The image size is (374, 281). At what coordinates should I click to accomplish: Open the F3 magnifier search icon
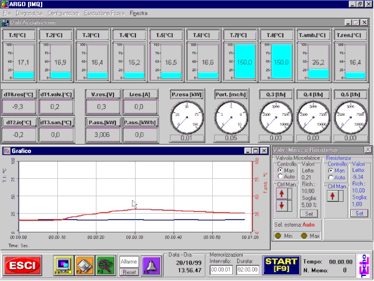point(105,265)
